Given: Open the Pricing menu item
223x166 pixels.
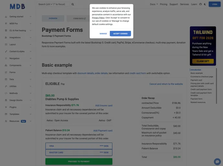Looking at the screenshot, I should pos(164,4).
